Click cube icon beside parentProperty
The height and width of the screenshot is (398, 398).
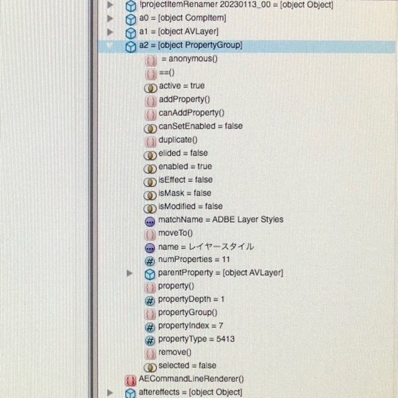150,275
